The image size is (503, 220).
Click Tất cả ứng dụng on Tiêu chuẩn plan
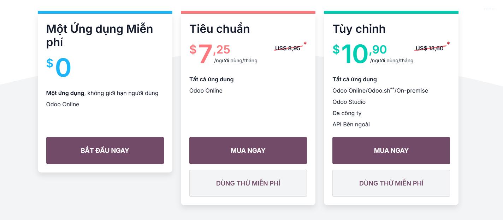click(x=211, y=79)
